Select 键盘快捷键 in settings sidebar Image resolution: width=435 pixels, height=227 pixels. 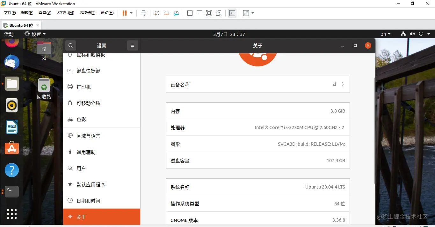point(102,71)
